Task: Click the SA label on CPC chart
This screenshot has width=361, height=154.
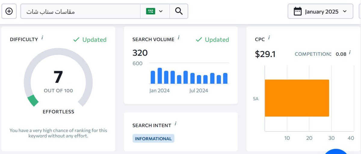Action: [x=256, y=98]
